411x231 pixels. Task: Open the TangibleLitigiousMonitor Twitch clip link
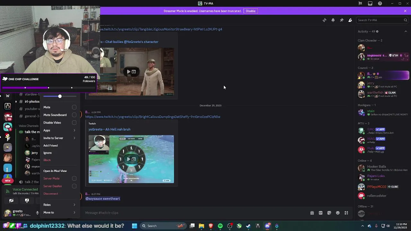point(161,29)
